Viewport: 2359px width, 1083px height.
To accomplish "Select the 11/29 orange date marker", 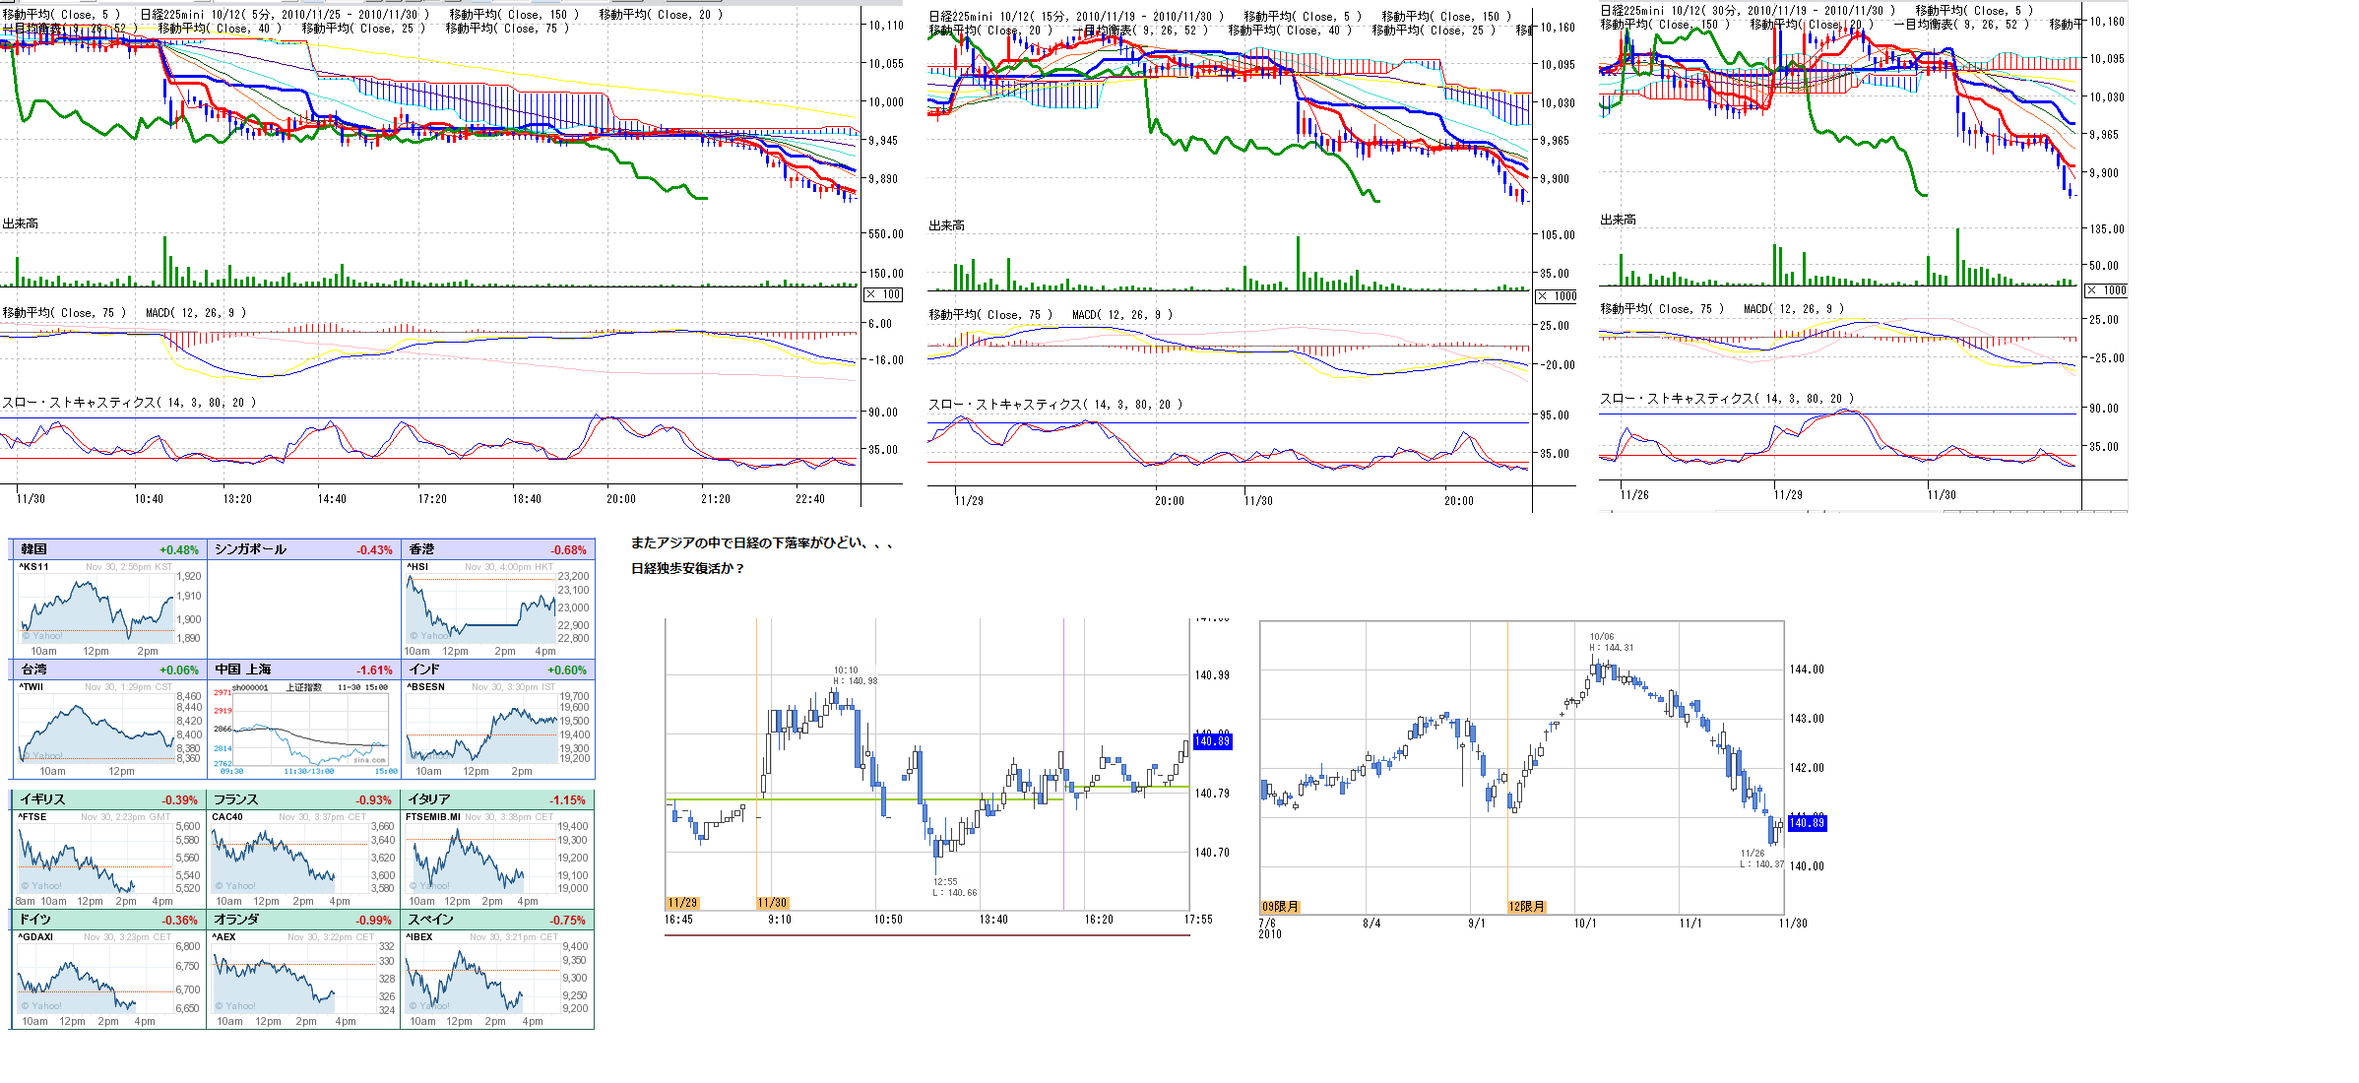I will pyautogui.click(x=682, y=903).
